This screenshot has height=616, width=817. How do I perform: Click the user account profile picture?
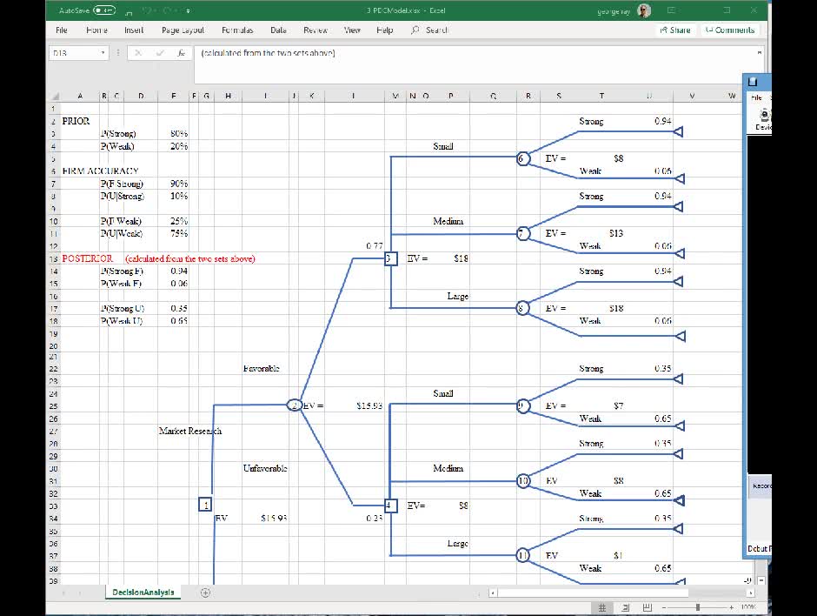click(643, 11)
